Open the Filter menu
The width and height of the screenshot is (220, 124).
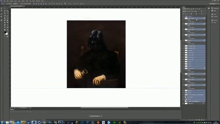click(x=27, y=1)
